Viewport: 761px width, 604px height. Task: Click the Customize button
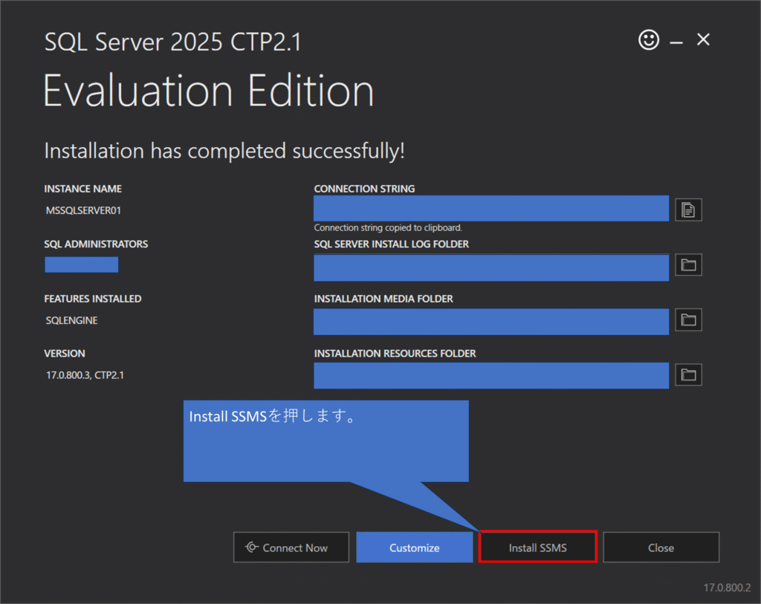pyautogui.click(x=415, y=548)
